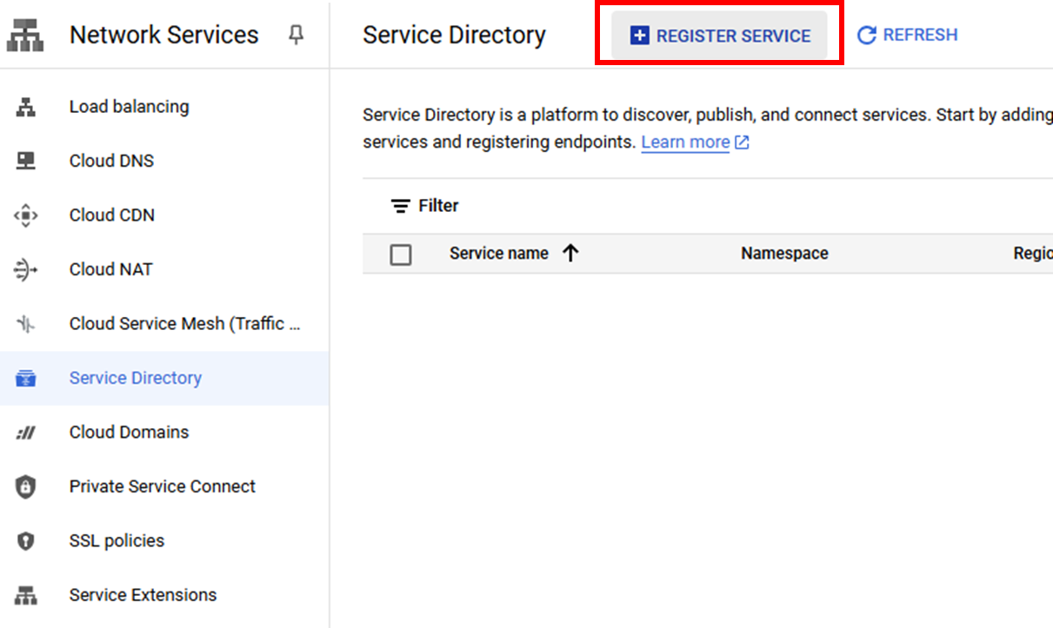1053x628 pixels.
Task: Open the Load balancing page
Action: [x=129, y=107]
